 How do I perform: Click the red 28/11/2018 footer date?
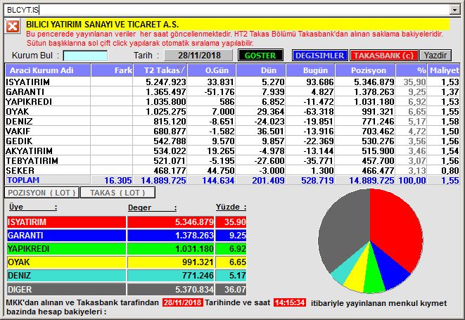[x=183, y=302]
